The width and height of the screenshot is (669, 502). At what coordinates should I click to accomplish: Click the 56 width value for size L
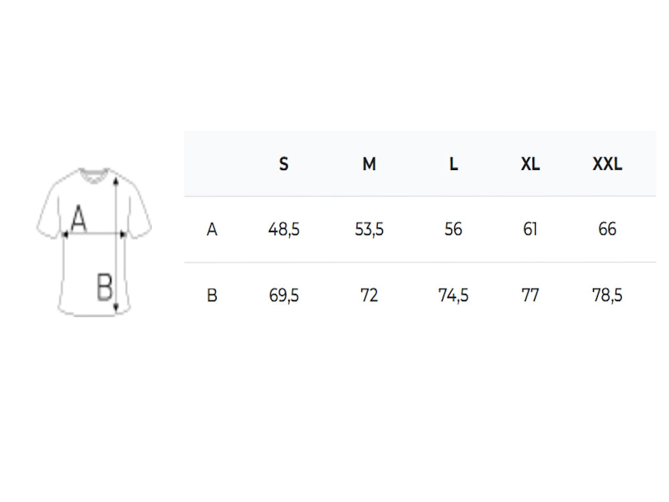coord(454,230)
